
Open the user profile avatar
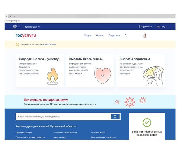(x=145, y=35)
